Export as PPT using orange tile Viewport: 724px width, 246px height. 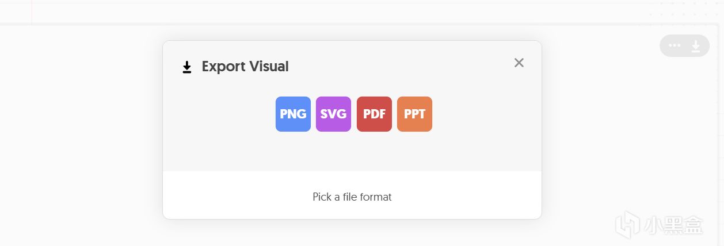pos(414,114)
